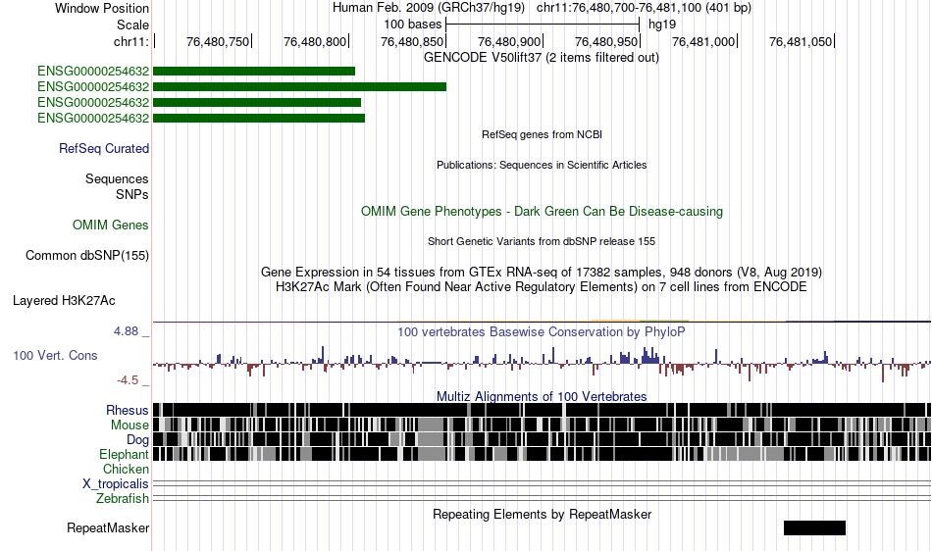This screenshot has width=932, height=551.
Task: Click the Elephant species label
Action: click(124, 454)
